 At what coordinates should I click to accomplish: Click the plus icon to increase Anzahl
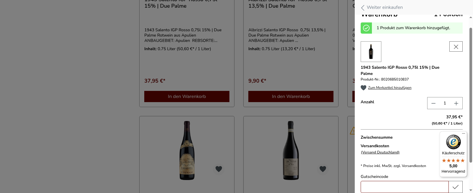[456, 103]
